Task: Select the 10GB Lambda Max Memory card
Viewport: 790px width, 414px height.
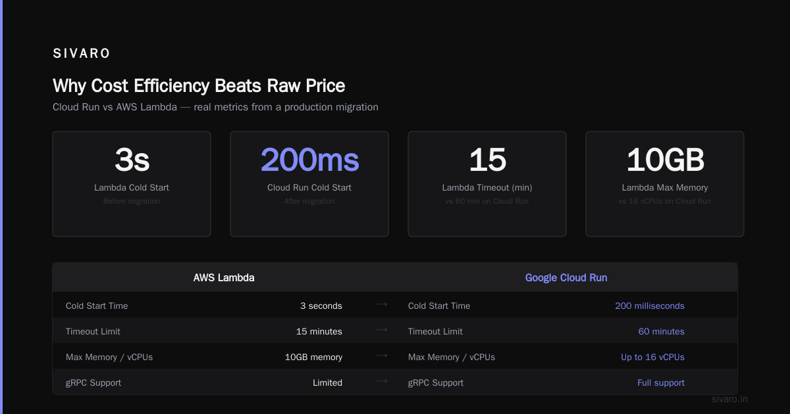Action: [x=665, y=184]
